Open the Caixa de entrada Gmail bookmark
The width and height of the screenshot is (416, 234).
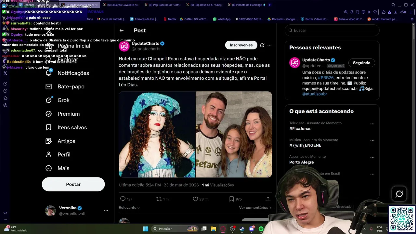pyautogui.click(x=111, y=19)
